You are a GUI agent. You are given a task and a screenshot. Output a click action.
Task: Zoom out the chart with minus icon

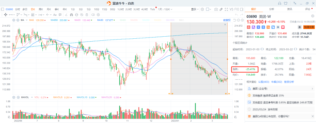click(238, 20)
